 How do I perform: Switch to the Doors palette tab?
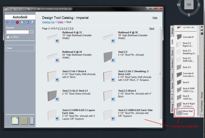click(x=172, y=53)
